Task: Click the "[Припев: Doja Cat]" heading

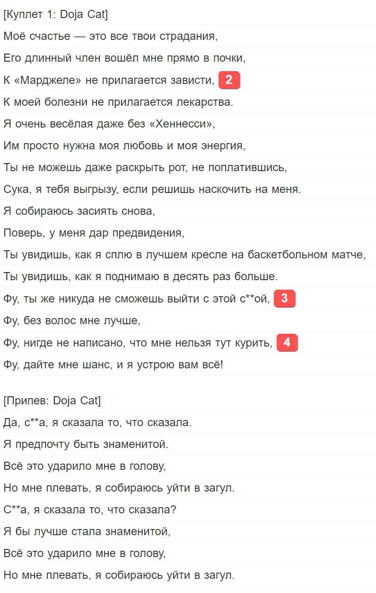Action: pyautogui.click(x=52, y=401)
